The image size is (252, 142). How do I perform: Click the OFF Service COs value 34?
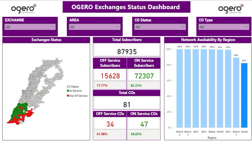[110, 124]
